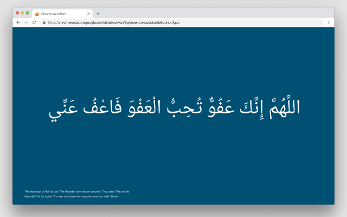Focus the chromewebstore URL address bar
This screenshot has height=217, width=347.
click(181, 22)
